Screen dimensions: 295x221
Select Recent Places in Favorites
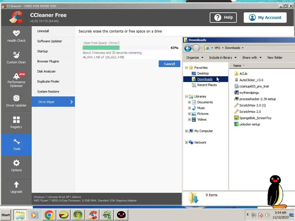click(x=207, y=85)
